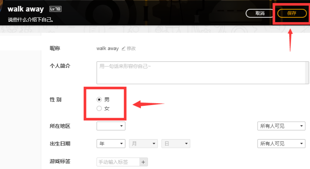Click the 取消 cancel button

point(260,13)
